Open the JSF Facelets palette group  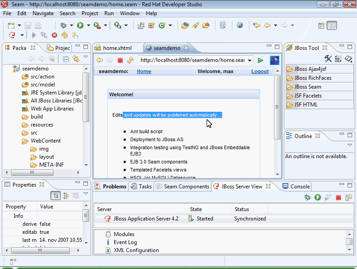tap(319, 96)
